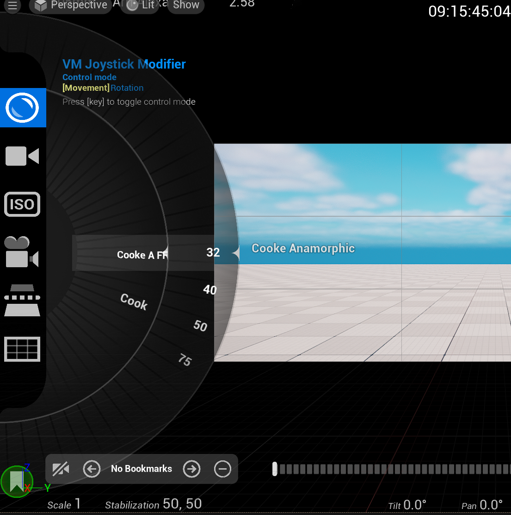Click the No Bookmarks label
The width and height of the screenshot is (511, 515).
click(142, 469)
